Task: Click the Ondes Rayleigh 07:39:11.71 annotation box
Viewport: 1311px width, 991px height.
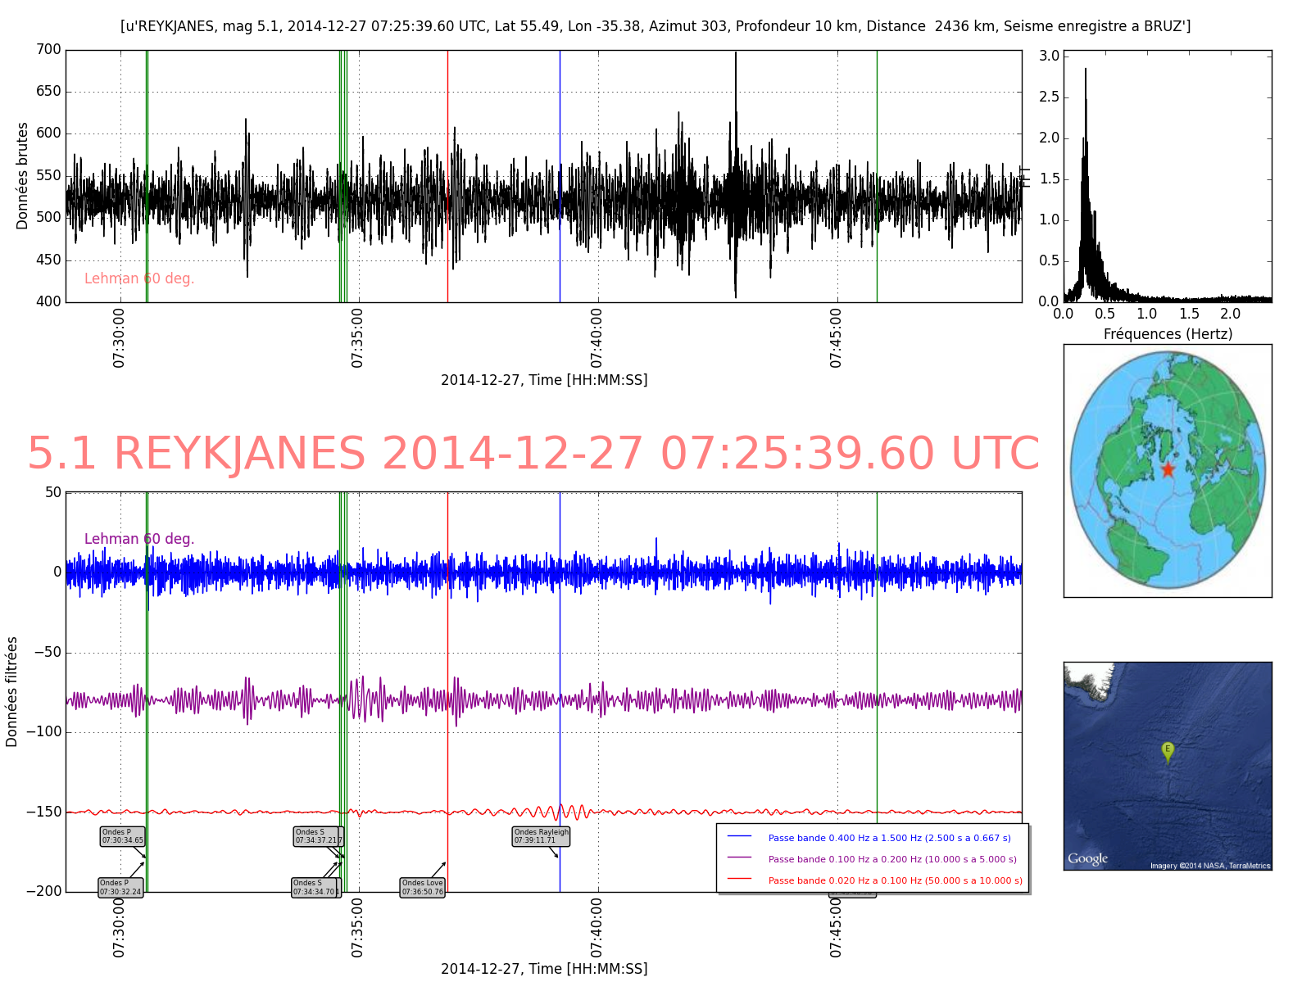Action: pos(541,836)
